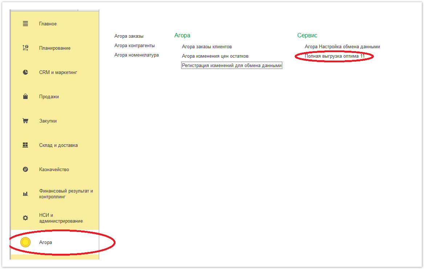Click the Главное section icon

[25, 24]
